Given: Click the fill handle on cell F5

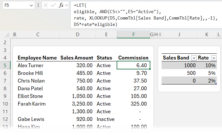Looking at the screenshot, I should tap(150, 69).
